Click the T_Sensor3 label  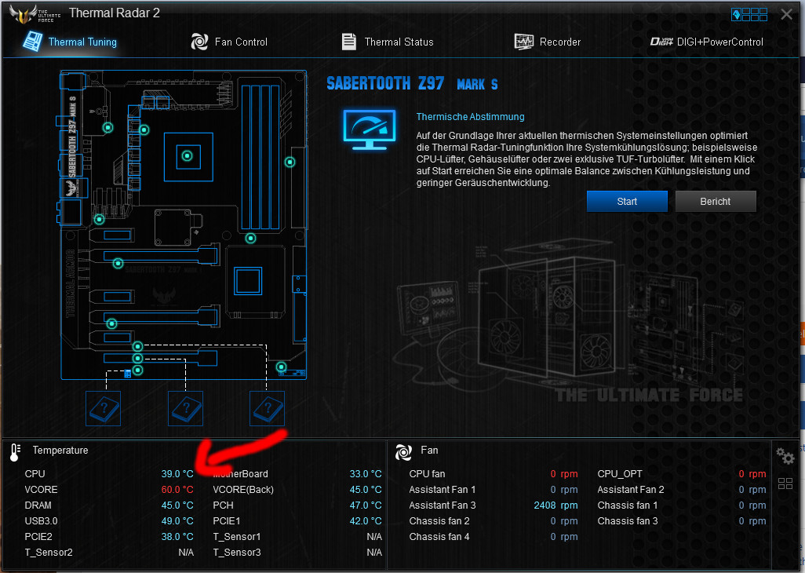pos(237,553)
